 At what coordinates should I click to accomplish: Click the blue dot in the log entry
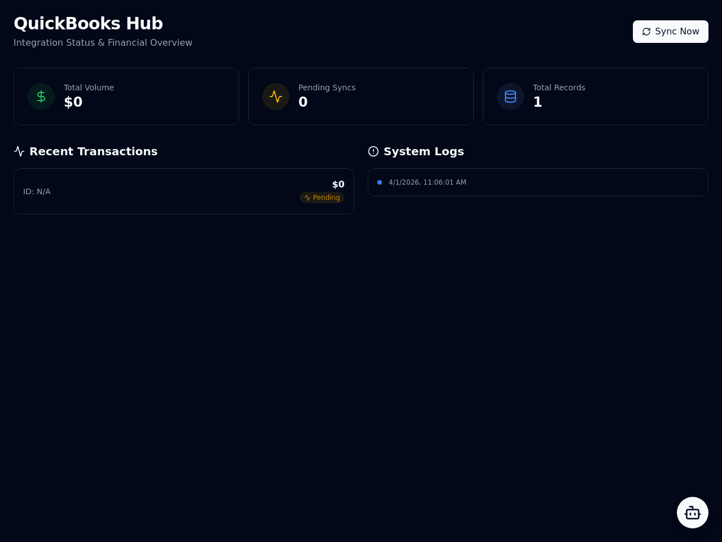click(380, 182)
